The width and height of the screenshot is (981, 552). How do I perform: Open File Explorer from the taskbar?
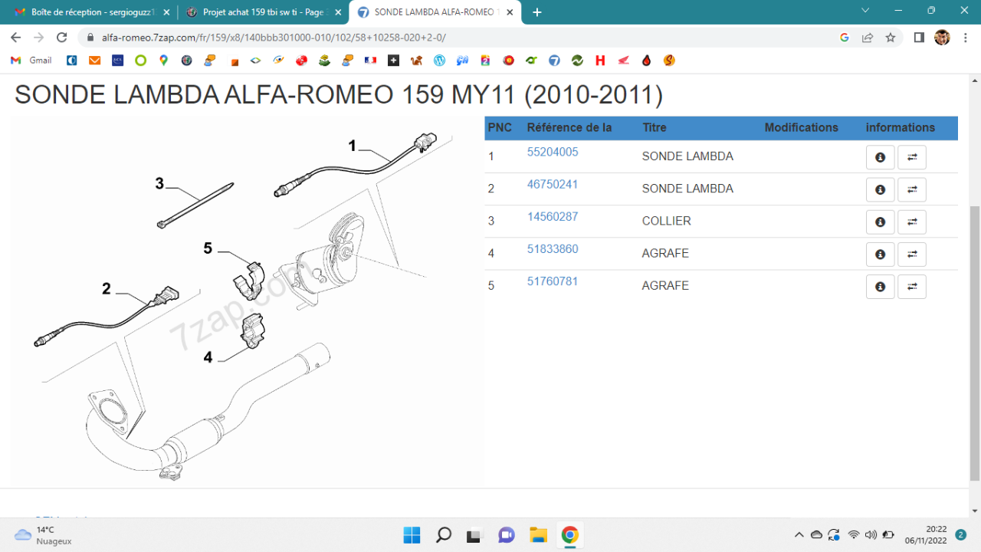(537, 535)
